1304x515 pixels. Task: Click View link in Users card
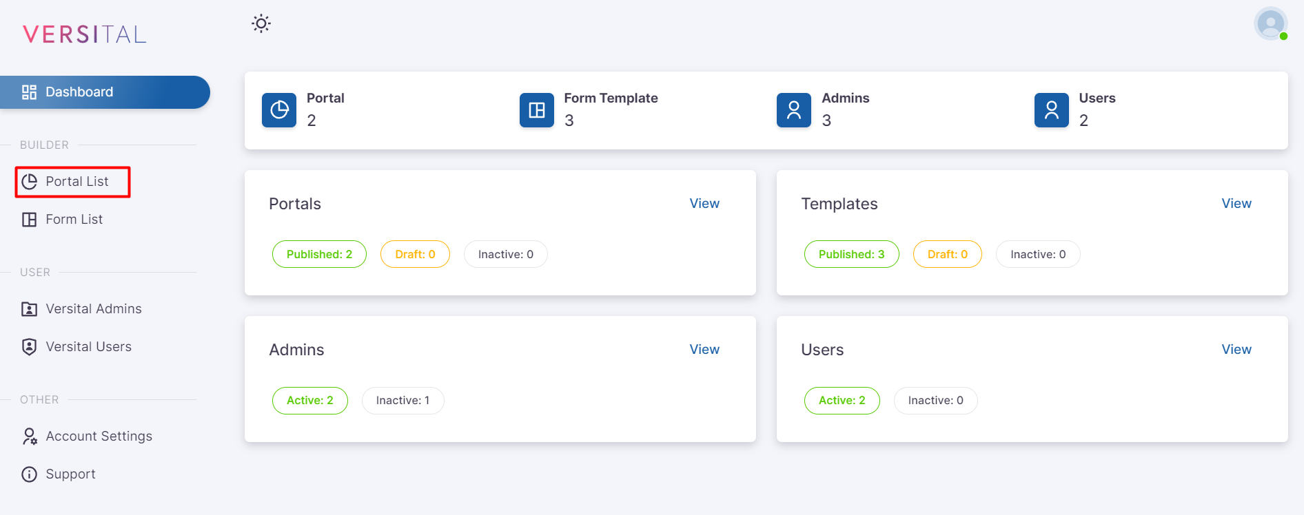coord(1236,350)
